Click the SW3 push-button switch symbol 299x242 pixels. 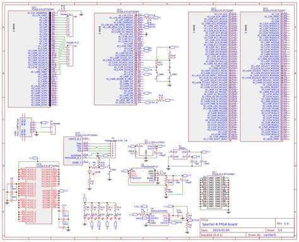click(x=169, y=75)
